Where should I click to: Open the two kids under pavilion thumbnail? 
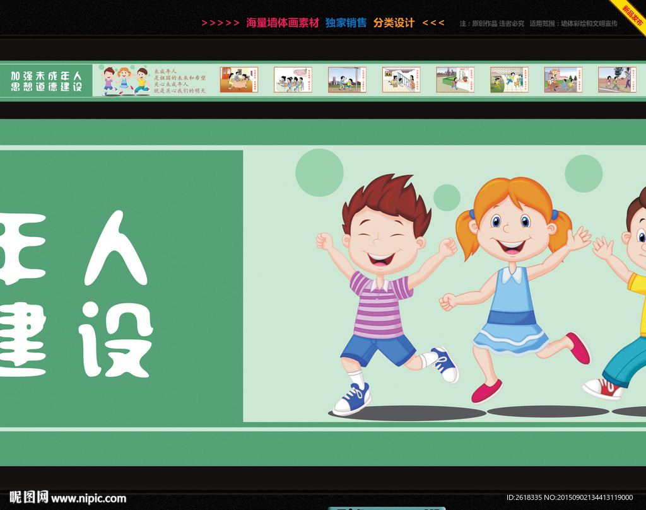click(347, 80)
